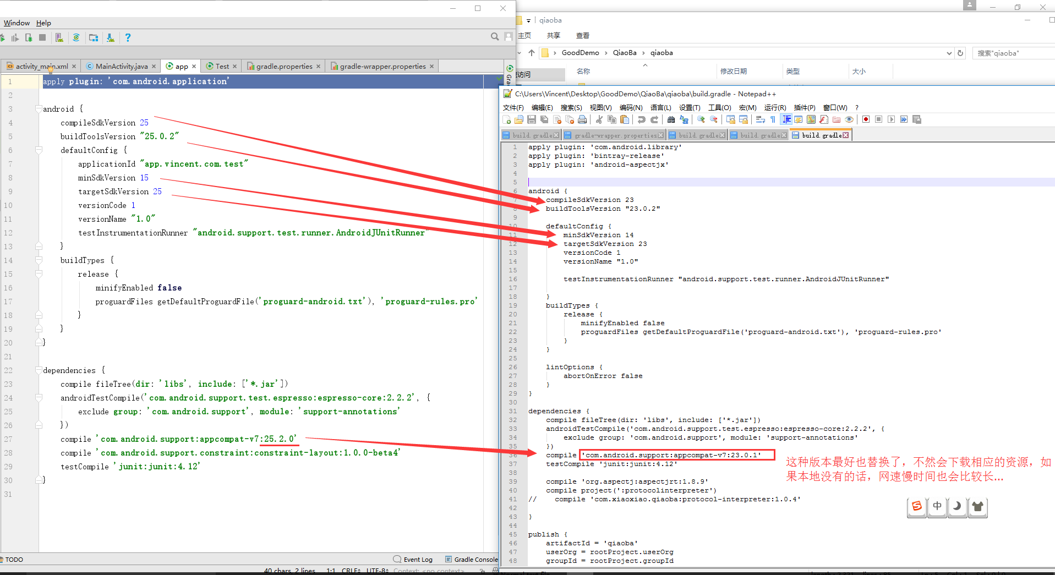Open Find with the binoculars icon

671,119
